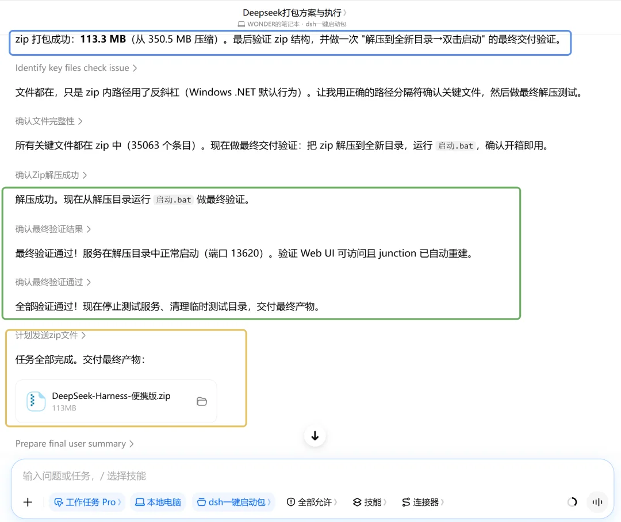Open DeepSeek-Harness-便携版.zip file card
This screenshot has width=621, height=522.
pyautogui.click(x=116, y=401)
